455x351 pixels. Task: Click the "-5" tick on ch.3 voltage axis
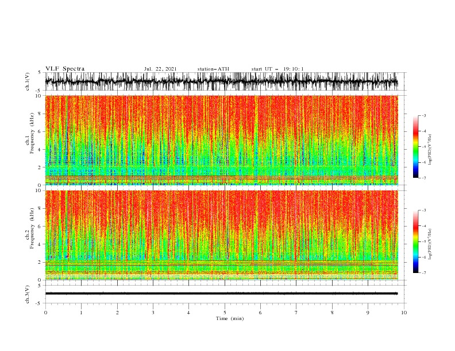pos(39,303)
